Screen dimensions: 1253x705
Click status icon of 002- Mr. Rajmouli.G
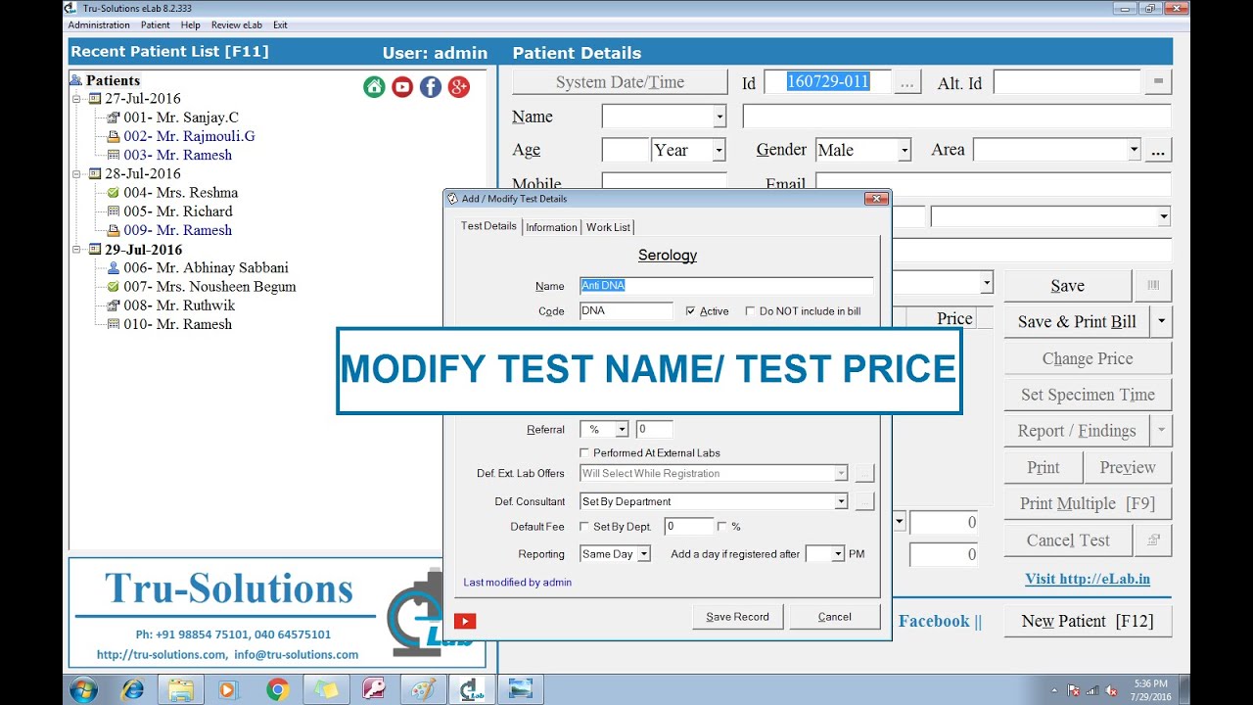[x=113, y=136]
